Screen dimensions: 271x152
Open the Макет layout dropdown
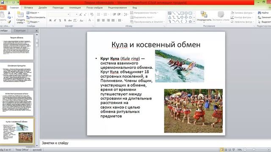click(x=33, y=13)
